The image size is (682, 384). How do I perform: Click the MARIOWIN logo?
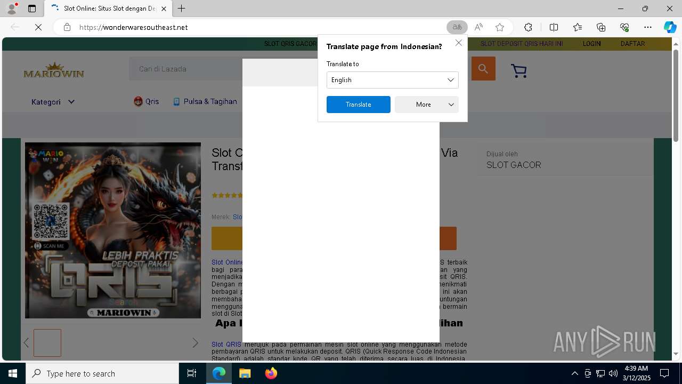point(54,70)
